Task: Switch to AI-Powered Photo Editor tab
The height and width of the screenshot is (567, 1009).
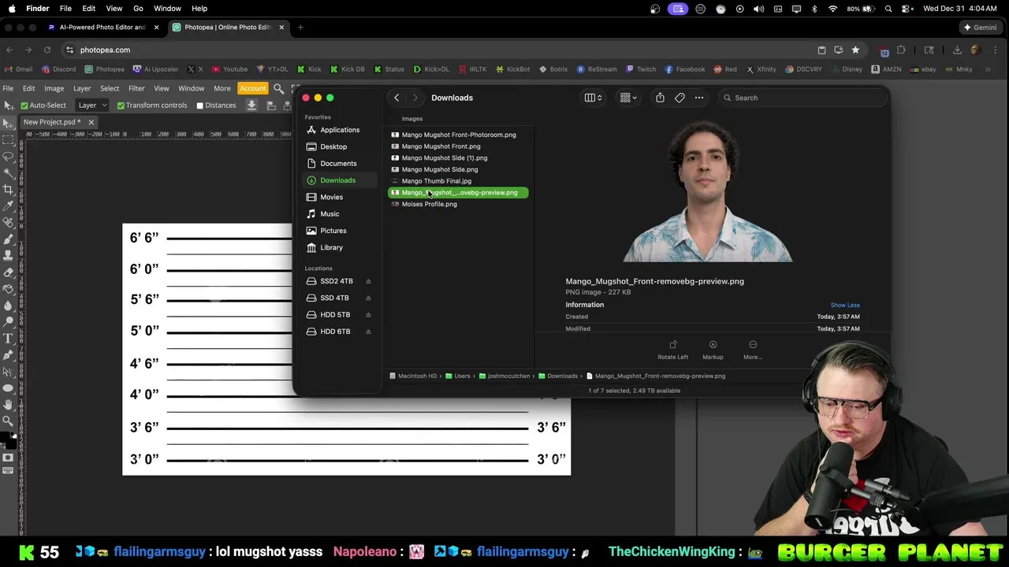Action: 102,27
